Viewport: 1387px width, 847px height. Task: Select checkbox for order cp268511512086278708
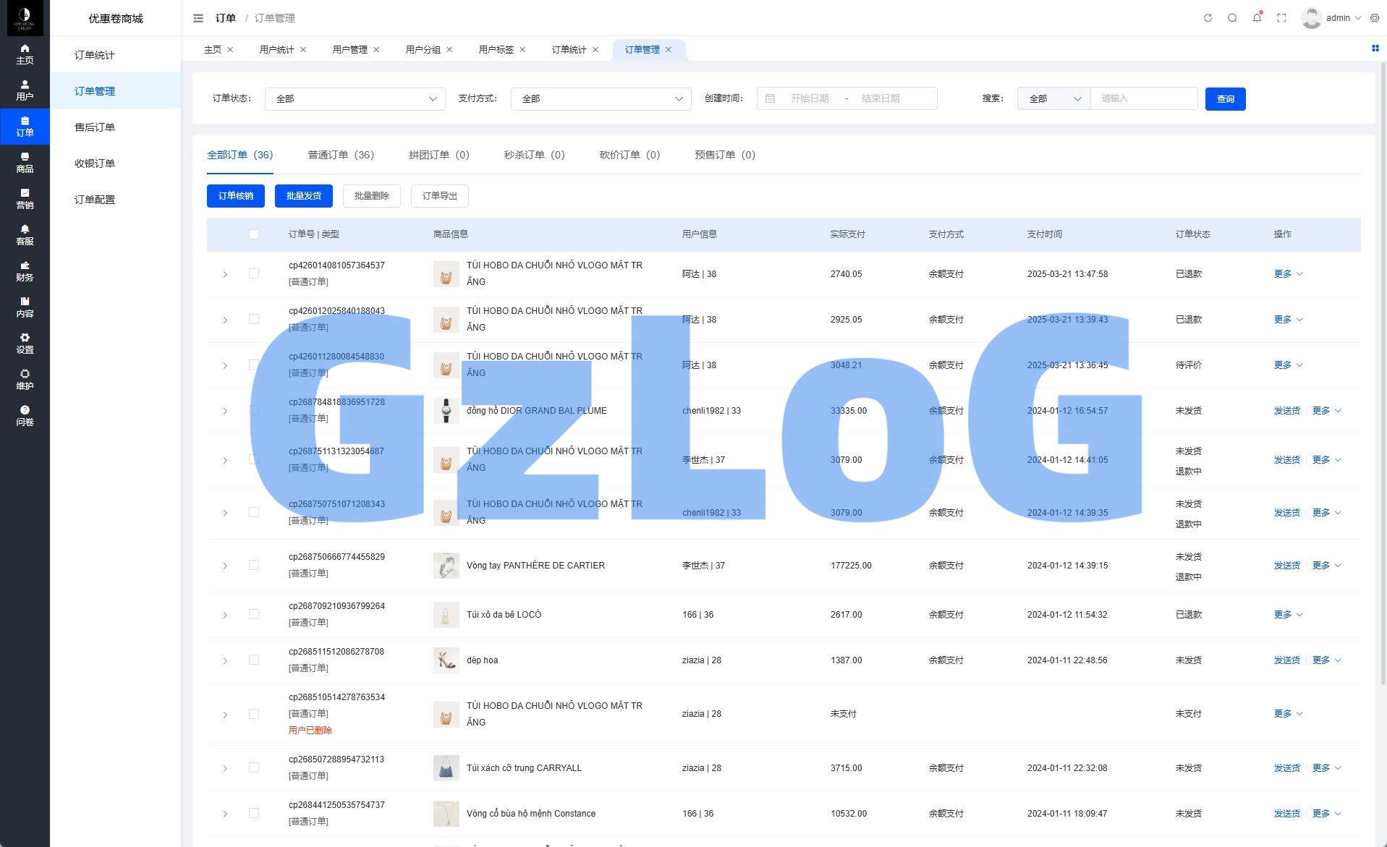tap(254, 660)
